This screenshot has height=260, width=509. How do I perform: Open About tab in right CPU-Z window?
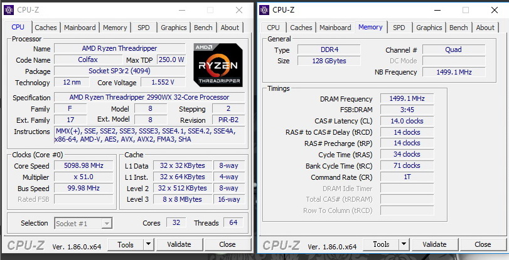click(485, 28)
